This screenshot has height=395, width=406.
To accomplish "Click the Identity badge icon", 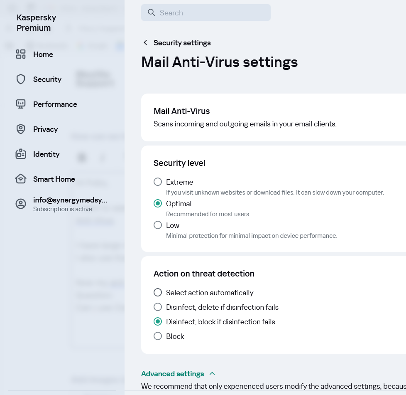I will (x=21, y=154).
